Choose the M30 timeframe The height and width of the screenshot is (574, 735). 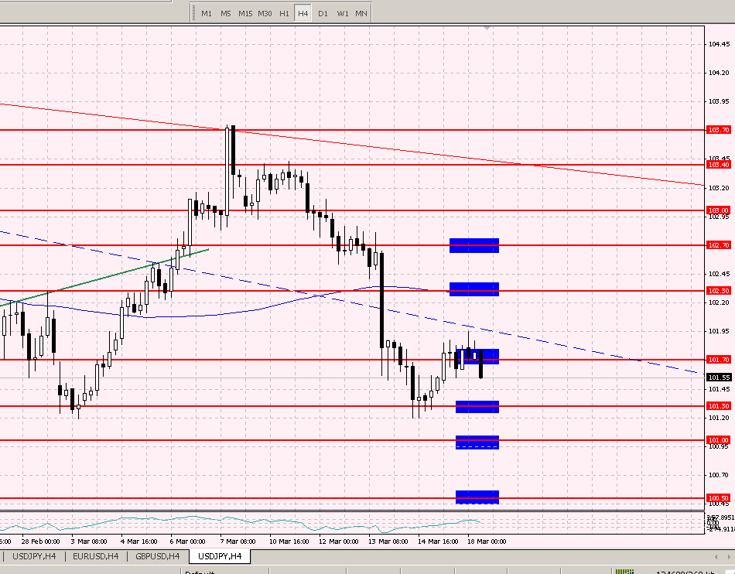click(265, 14)
